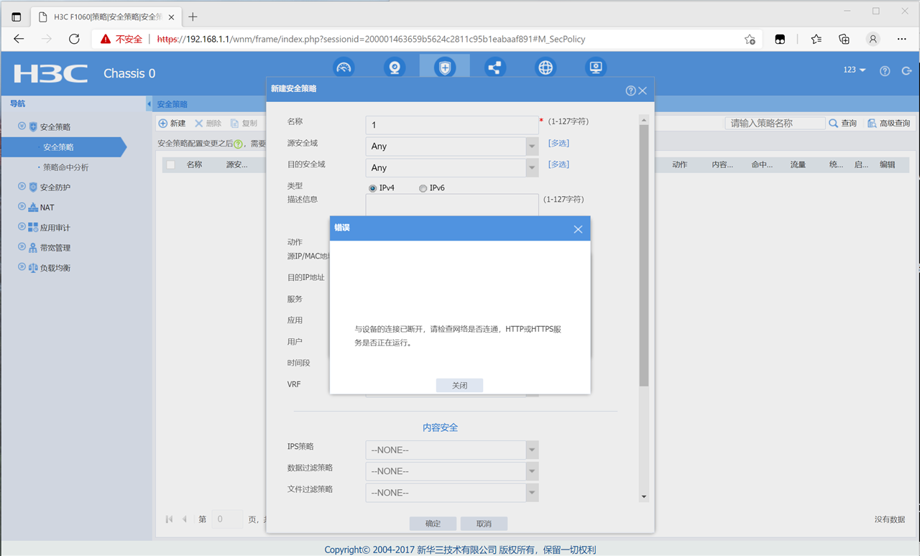Click the green help icon after 安全策略配置变更之后
This screenshot has width=920, height=556.
coord(239,144)
